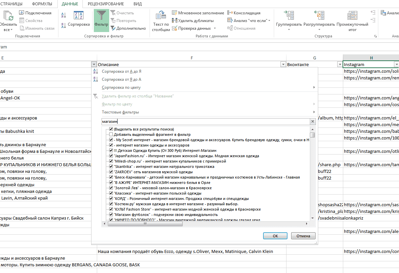
Task: Click Группировать icon
Action: [289, 16]
